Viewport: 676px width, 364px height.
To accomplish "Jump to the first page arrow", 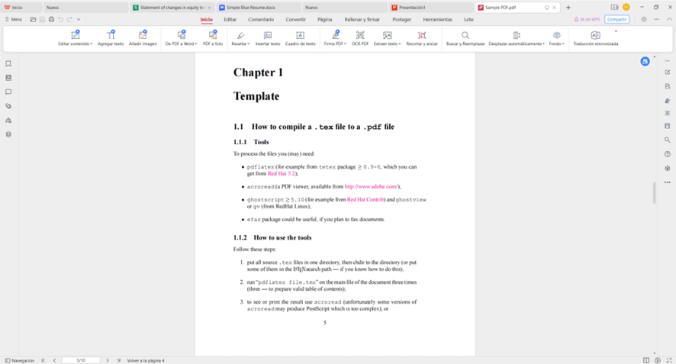I will 43,360.
